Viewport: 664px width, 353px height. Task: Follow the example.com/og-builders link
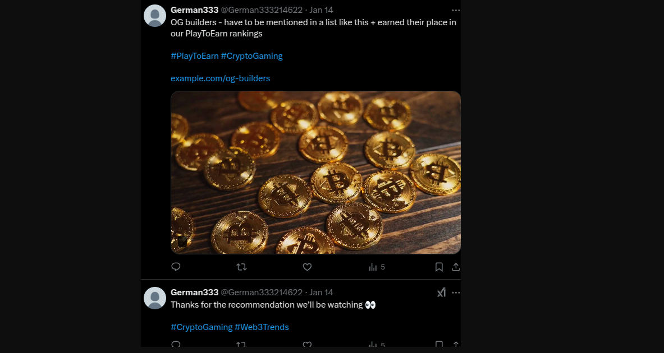point(219,78)
